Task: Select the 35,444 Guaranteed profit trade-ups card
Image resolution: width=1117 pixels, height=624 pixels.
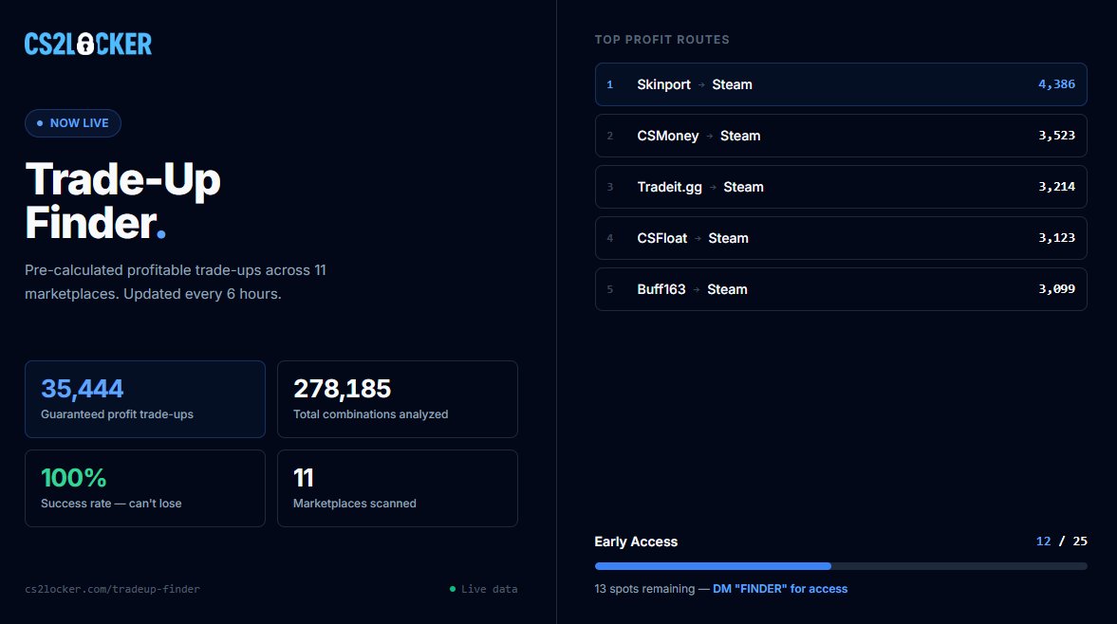Action: (x=145, y=399)
